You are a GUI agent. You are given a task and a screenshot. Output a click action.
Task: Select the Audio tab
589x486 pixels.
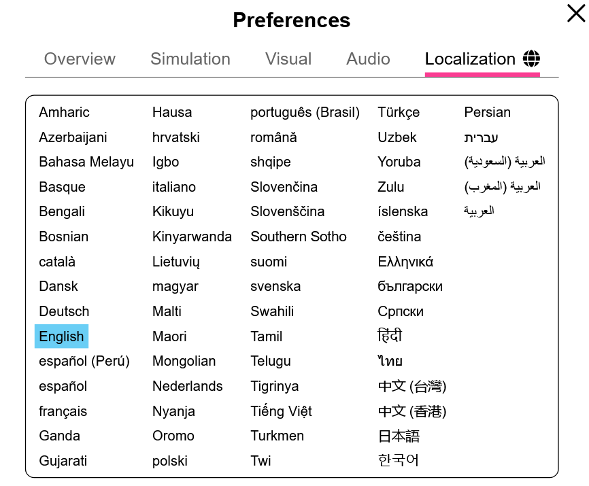click(x=368, y=59)
